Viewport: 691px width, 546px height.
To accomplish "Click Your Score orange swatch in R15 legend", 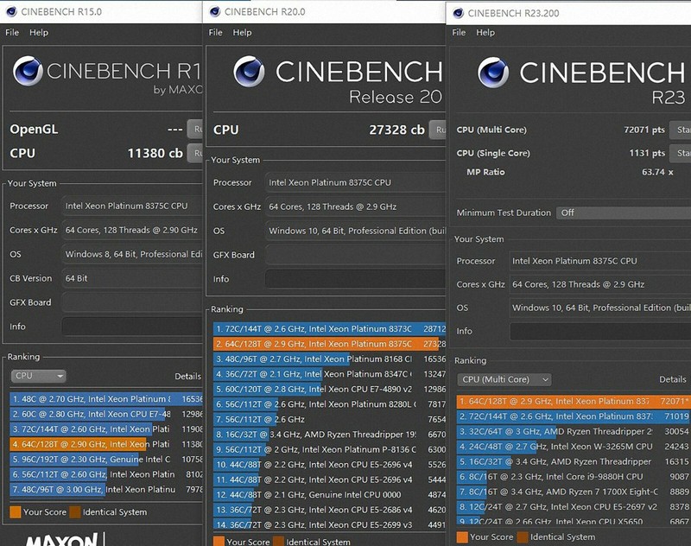I will [x=16, y=511].
